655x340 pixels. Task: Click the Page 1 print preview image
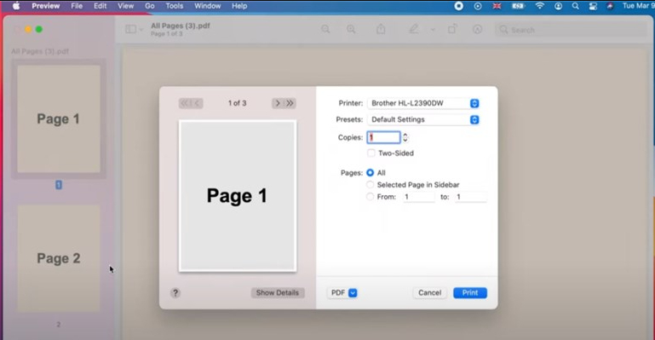point(238,196)
